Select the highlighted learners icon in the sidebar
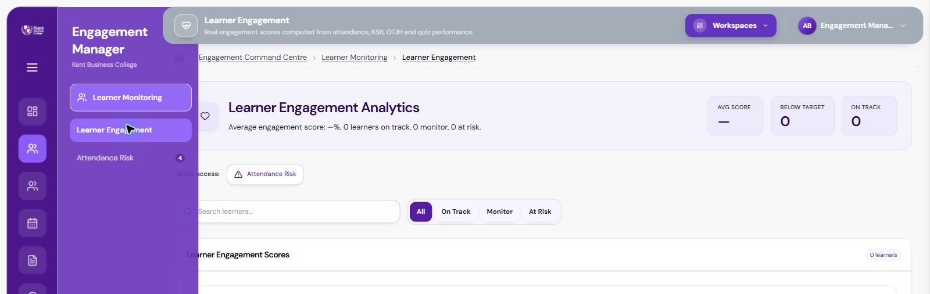The height and width of the screenshot is (294, 930). point(33,149)
